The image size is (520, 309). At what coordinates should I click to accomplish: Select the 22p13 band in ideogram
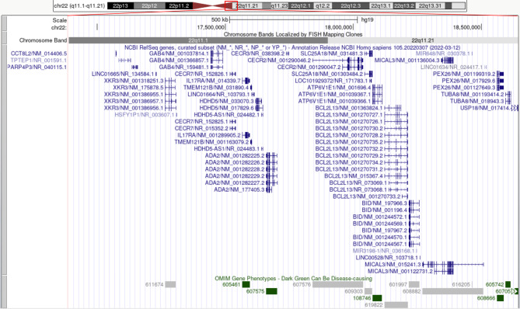click(120, 5)
